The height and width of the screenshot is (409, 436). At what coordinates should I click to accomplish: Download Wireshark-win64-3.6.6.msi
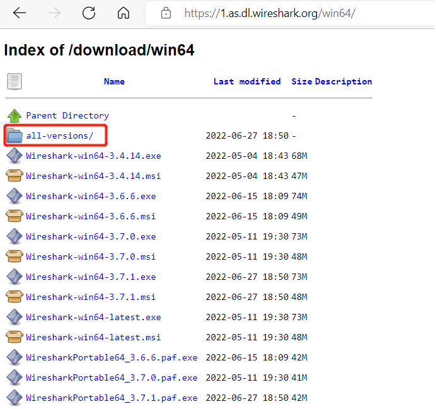tap(91, 216)
